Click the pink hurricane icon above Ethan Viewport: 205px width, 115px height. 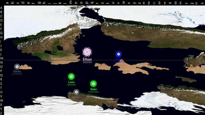[87, 52]
